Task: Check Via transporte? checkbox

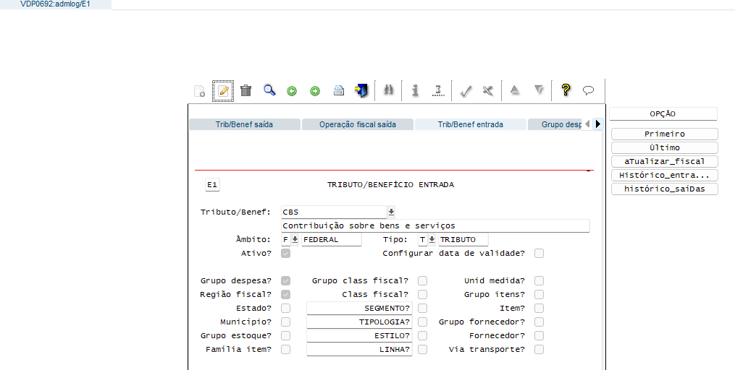Action: pyautogui.click(x=539, y=349)
